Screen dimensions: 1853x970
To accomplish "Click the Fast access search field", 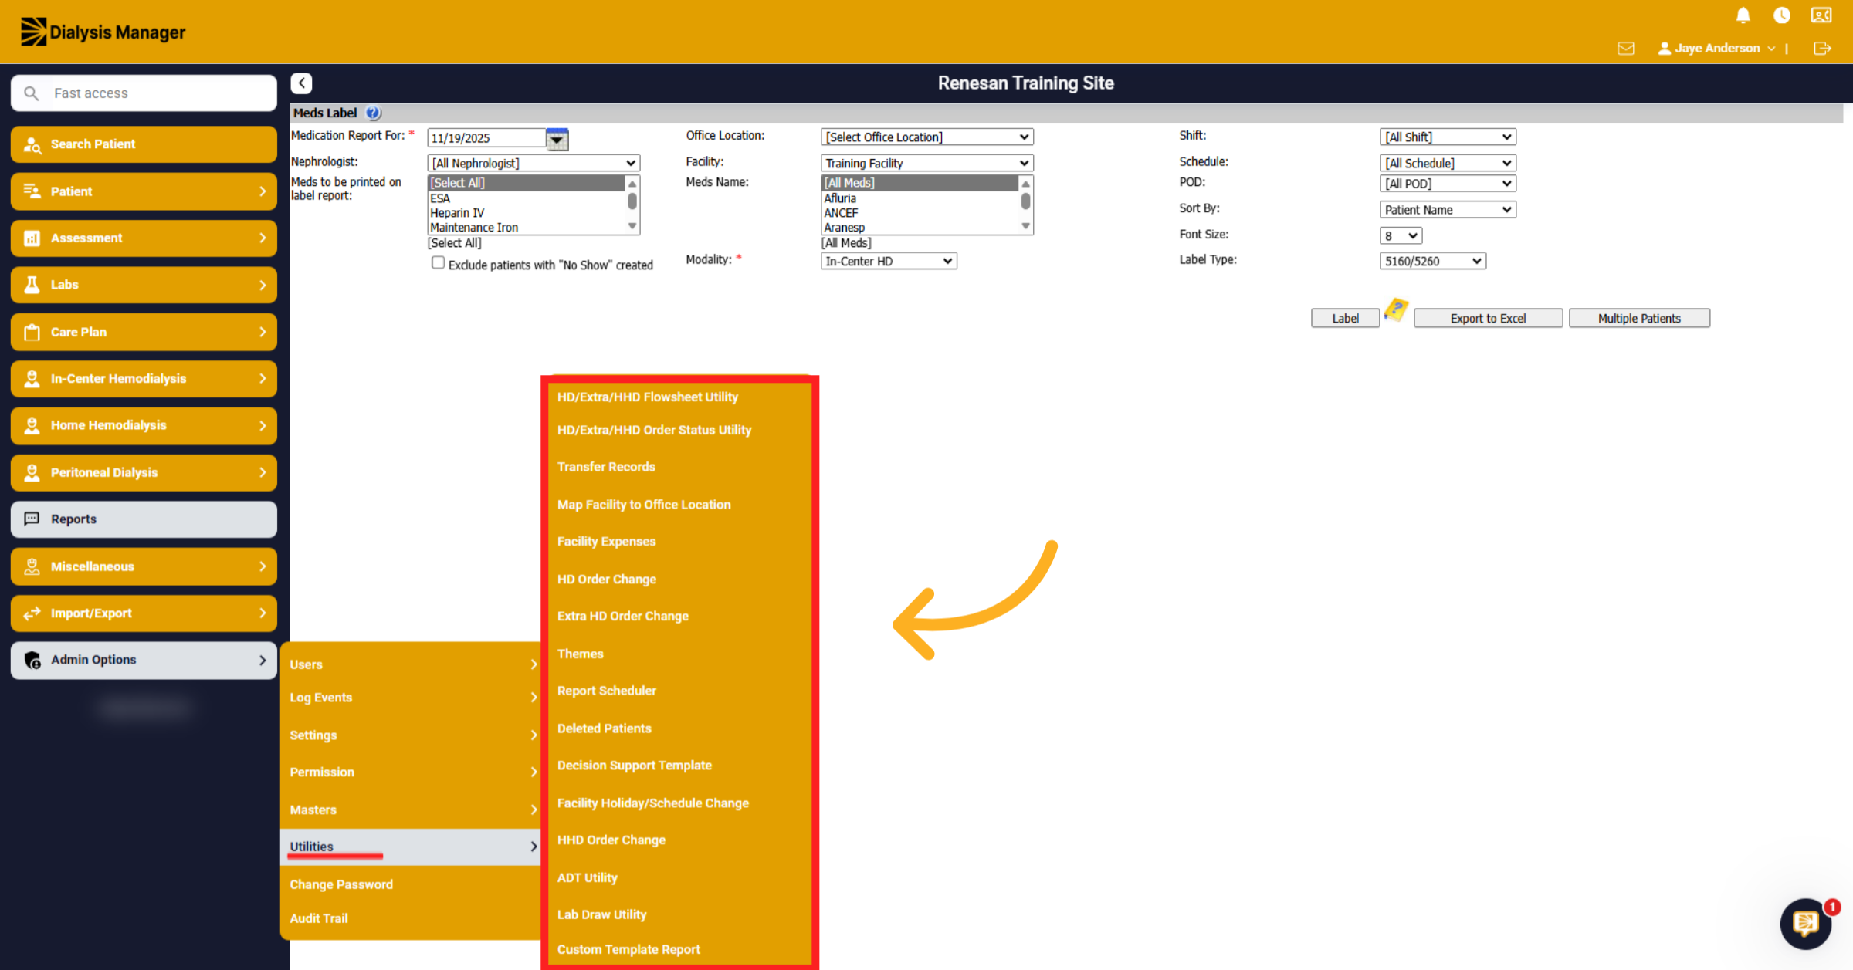I will coord(144,93).
